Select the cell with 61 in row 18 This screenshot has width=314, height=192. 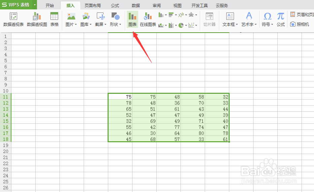[217, 139]
